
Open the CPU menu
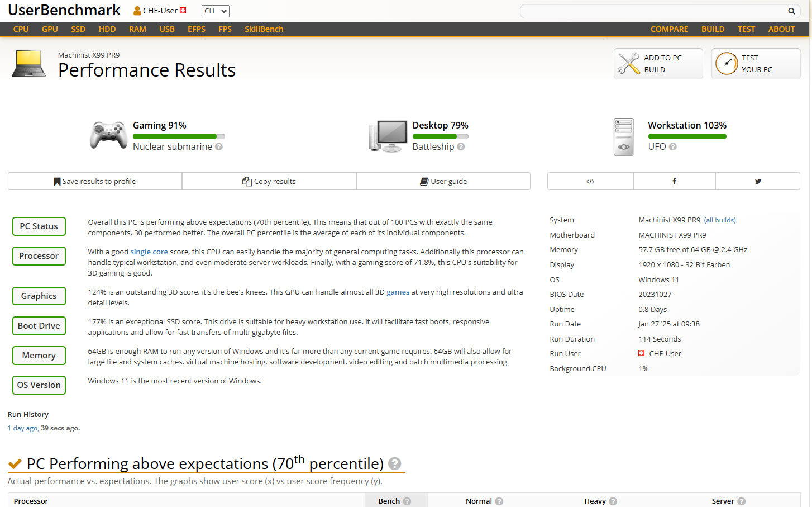pyautogui.click(x=21, y=29)
